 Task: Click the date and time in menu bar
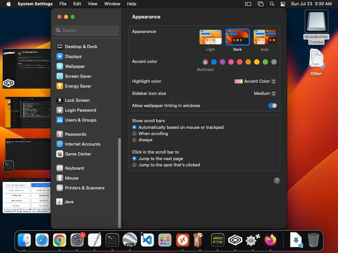[x=311, y=4]
